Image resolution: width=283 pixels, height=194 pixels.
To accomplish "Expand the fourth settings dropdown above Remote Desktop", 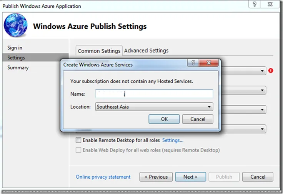I will 262,129.
